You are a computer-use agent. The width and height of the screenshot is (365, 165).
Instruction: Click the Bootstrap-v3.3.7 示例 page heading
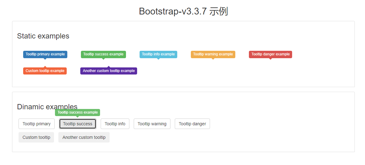pos(183,11)
